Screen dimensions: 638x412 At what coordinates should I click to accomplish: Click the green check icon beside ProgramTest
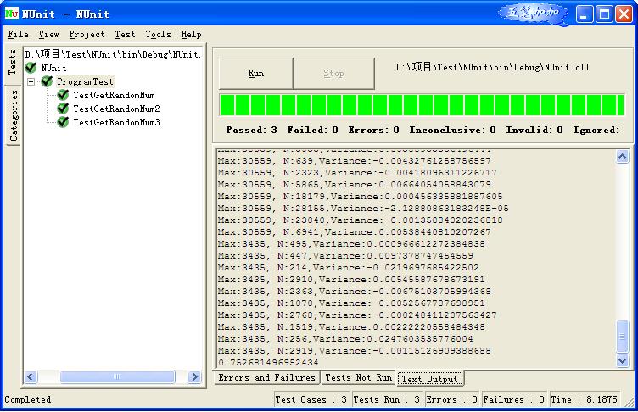coord(47,81)
